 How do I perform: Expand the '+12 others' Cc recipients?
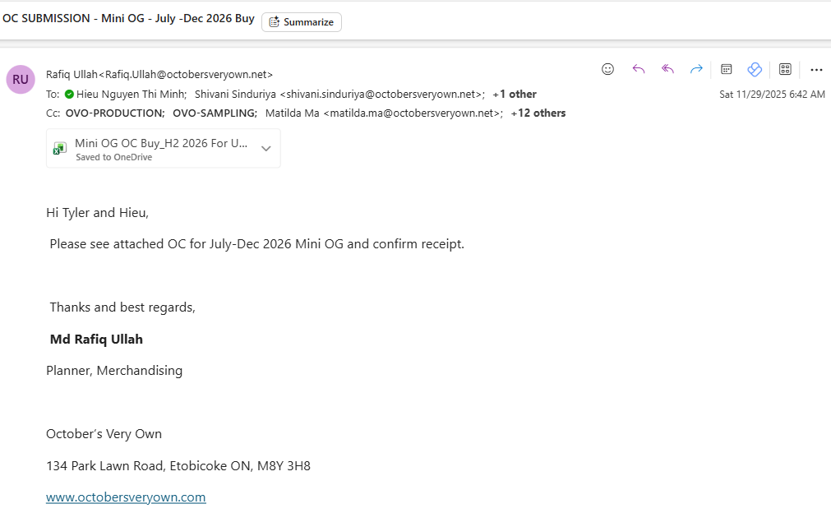pyautogui.click(x=538, y=113)
